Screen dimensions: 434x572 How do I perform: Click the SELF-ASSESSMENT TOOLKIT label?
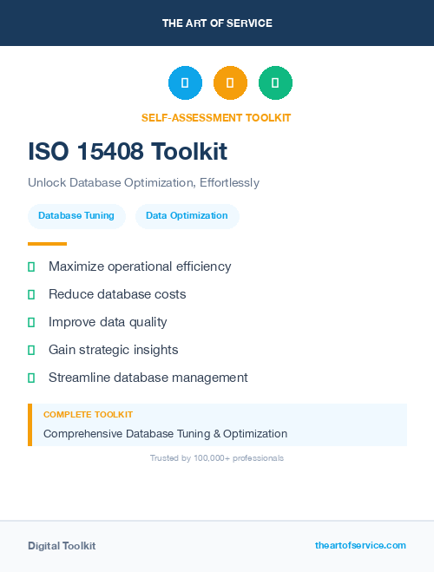coord(216,118)
